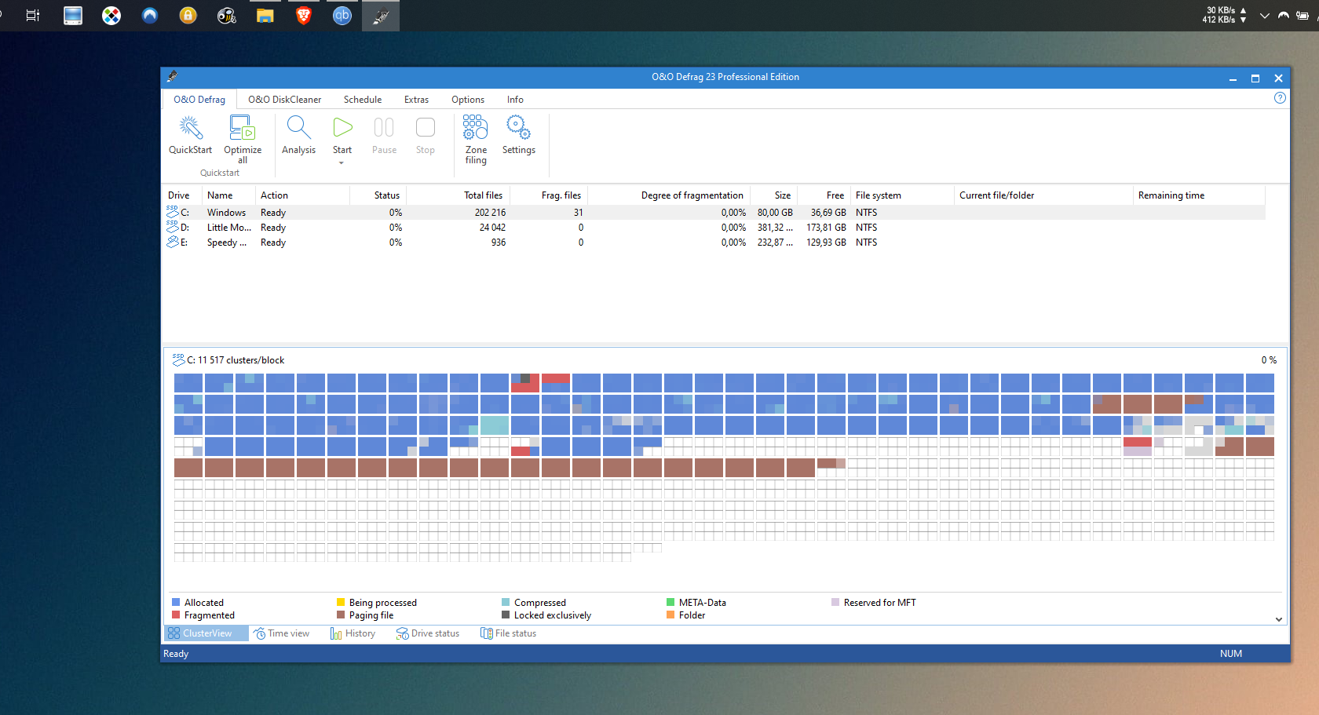Screen dimensions: 1319x715
Task: Expand the legend with the bottom chevron
Action: pyautogui.click(x=1278, y=619)
